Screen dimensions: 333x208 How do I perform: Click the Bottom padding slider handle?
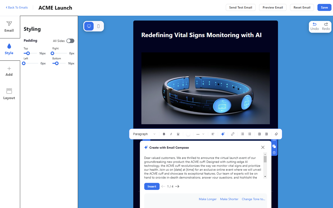57,64
